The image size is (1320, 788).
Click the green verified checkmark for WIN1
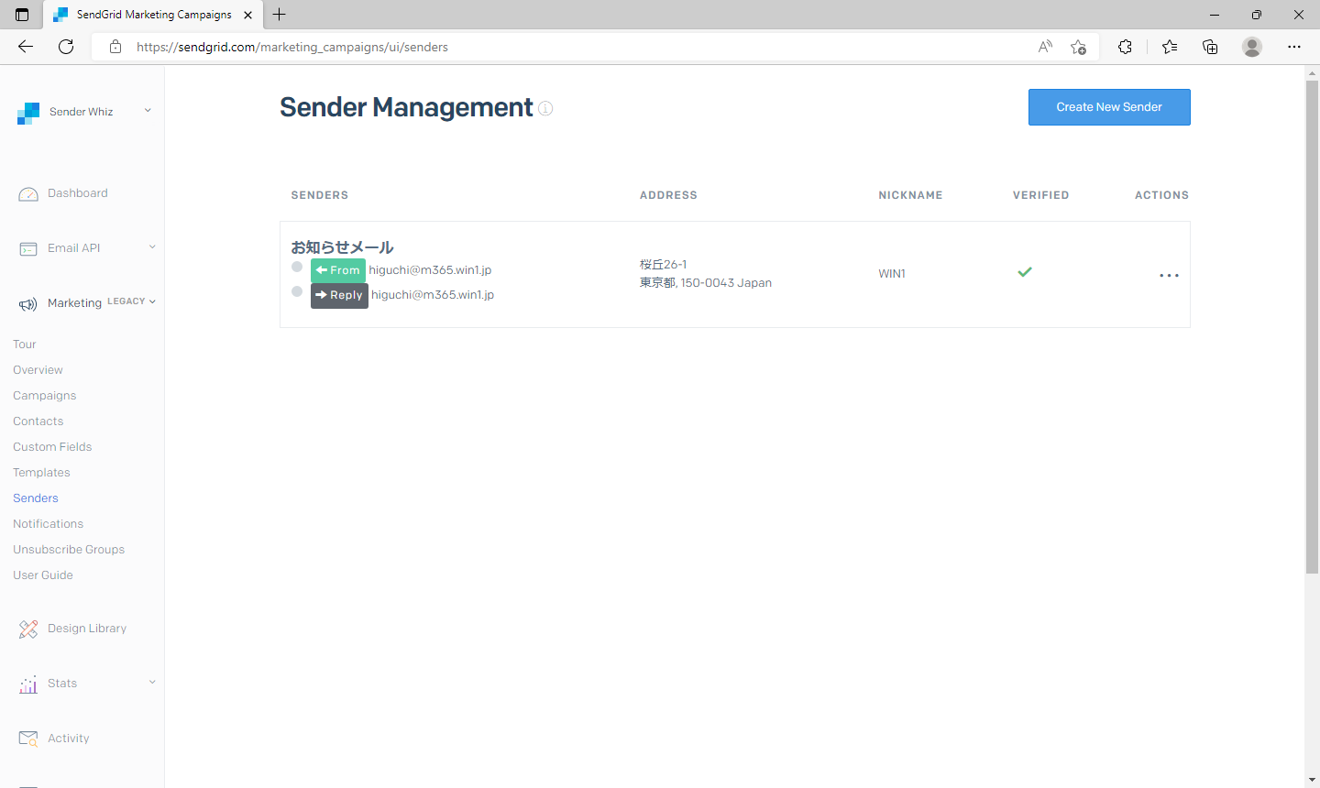tap(1025, 272)
